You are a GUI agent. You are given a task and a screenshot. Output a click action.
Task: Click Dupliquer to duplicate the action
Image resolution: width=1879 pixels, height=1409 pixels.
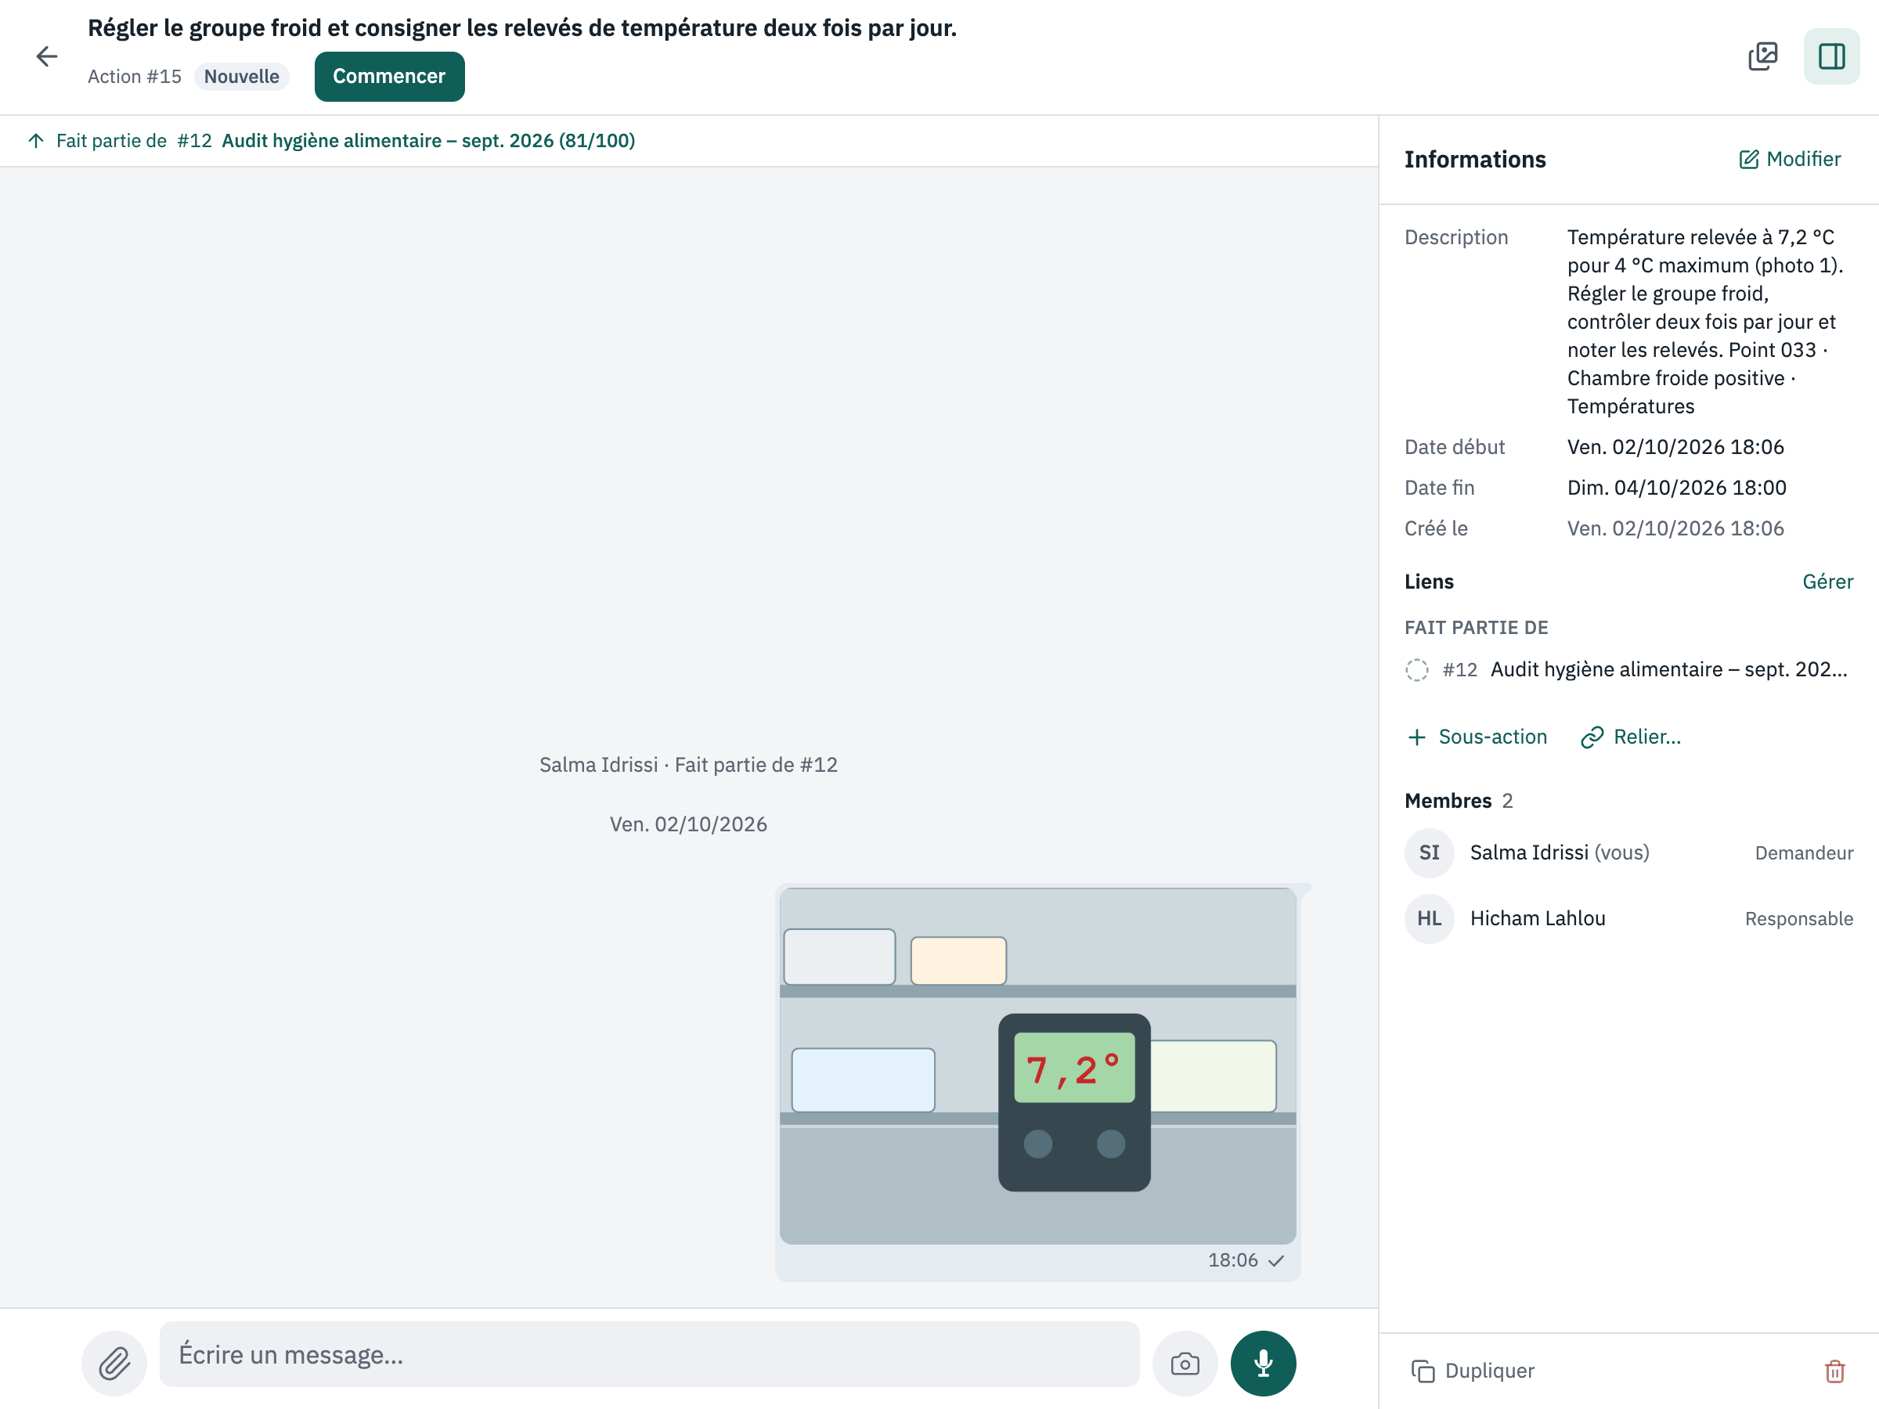pos(1473,1371)
